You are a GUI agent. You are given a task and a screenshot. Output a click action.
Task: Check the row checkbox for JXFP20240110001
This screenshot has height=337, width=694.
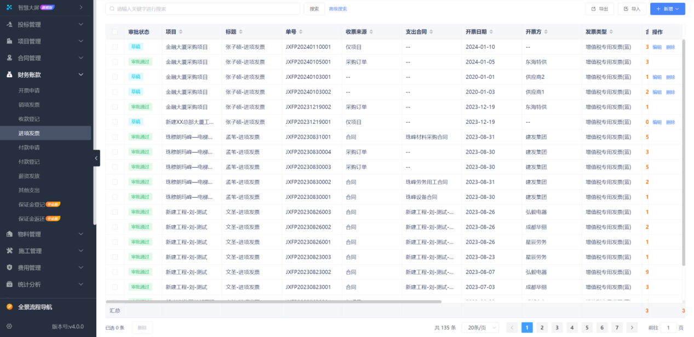114,47
